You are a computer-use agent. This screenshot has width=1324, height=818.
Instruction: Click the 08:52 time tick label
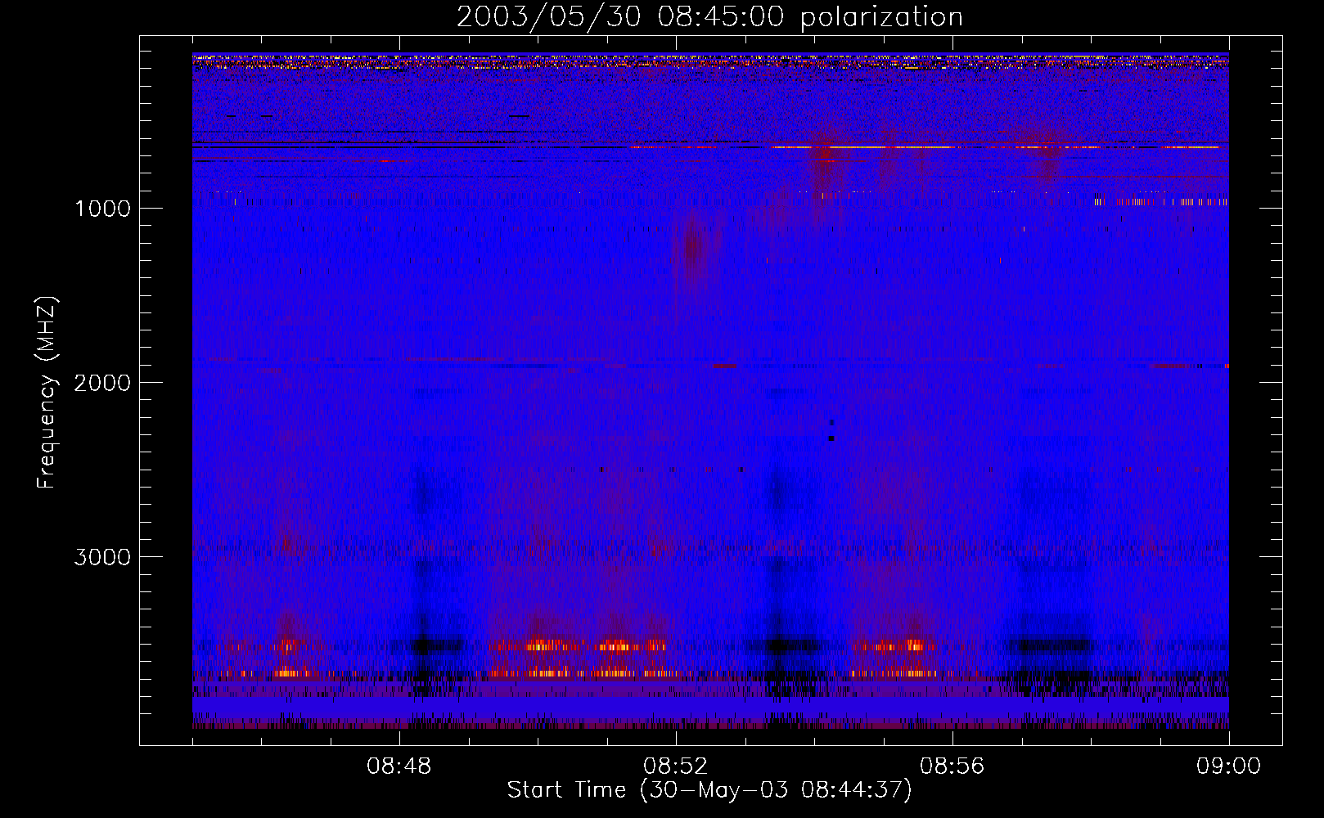click(676, 766)
